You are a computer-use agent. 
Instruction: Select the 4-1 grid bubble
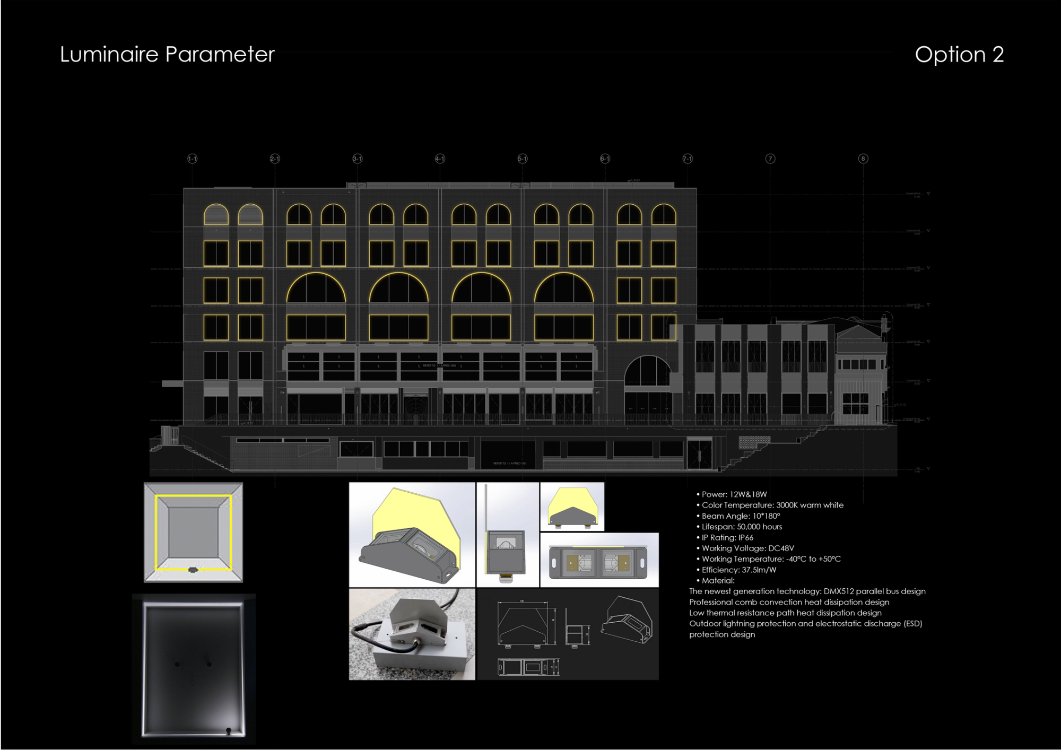tap(440, 159)
